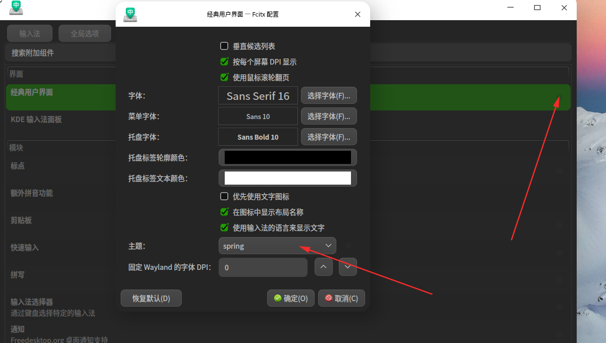606x343 pixels.
Task: Select KDE 输入法面板 row
Action: click(x=288, y=125)
